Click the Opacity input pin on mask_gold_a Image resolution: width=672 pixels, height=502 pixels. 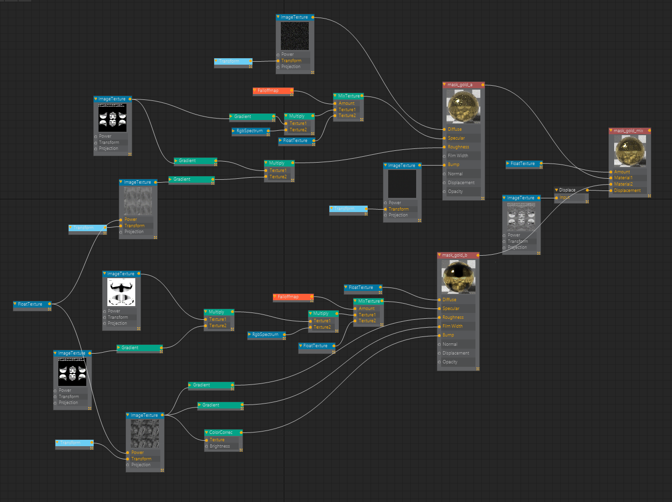[x=445, y=191]
